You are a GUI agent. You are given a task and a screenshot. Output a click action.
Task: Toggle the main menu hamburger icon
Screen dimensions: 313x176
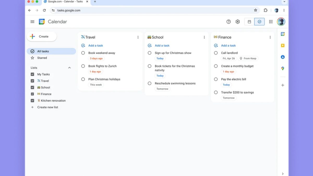pyautogui.click(x=32, y=22)
